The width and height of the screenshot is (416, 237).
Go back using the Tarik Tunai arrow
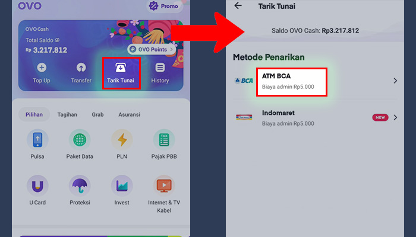238,5
